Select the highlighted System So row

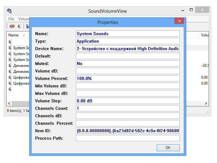[x=21, y=48]
